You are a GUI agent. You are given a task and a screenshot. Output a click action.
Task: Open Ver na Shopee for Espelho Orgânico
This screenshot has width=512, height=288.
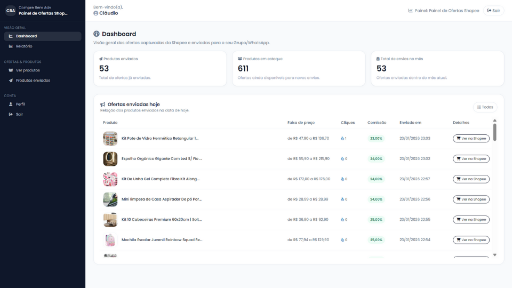click(471, 159)
